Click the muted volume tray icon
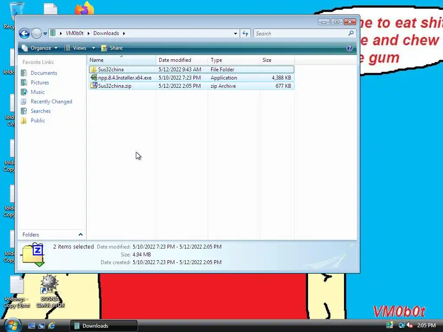This screenshot has width=443, height=332. [410, 325]
